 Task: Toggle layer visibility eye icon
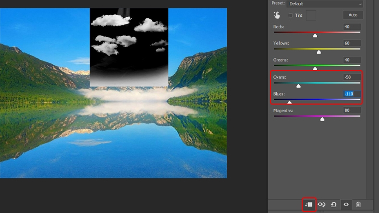tap(346, 204)
